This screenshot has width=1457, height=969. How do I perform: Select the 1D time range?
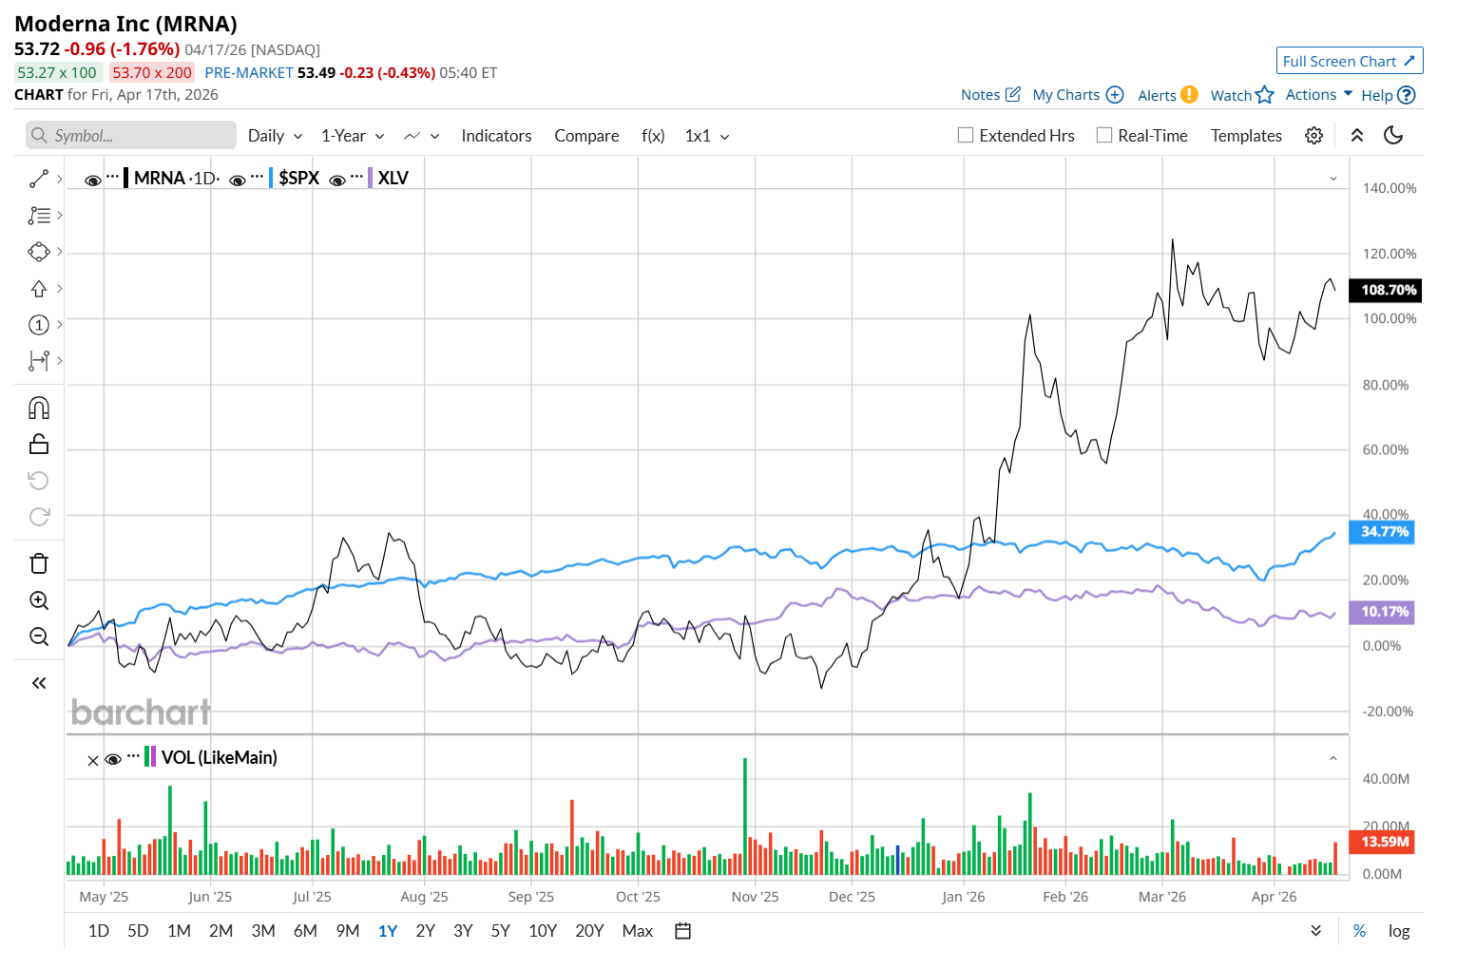[x=99, y=931]
